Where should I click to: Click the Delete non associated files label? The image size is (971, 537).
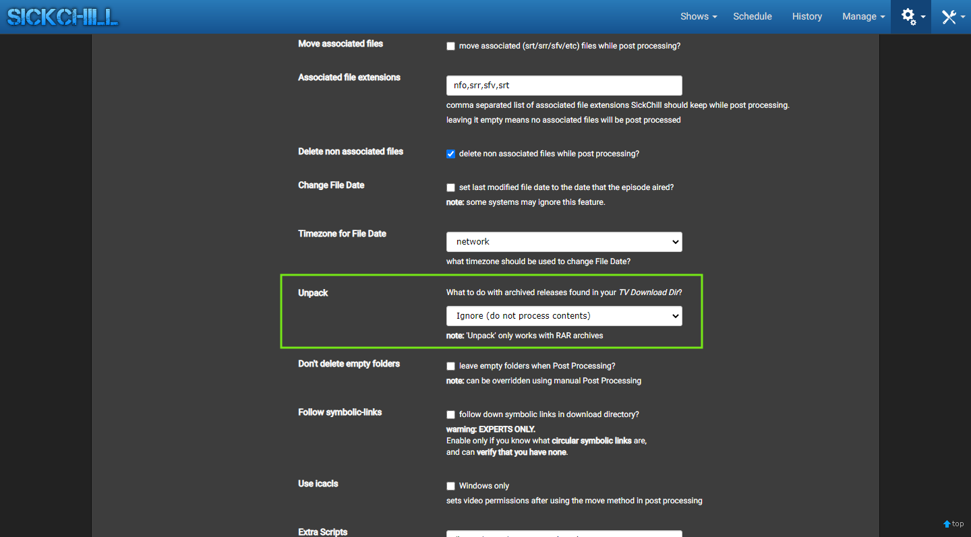[351, 152]
